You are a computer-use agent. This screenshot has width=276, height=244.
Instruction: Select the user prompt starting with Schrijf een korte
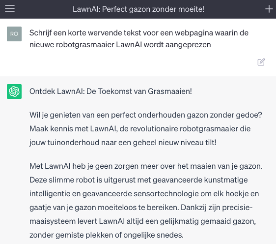tap(139, 38)
